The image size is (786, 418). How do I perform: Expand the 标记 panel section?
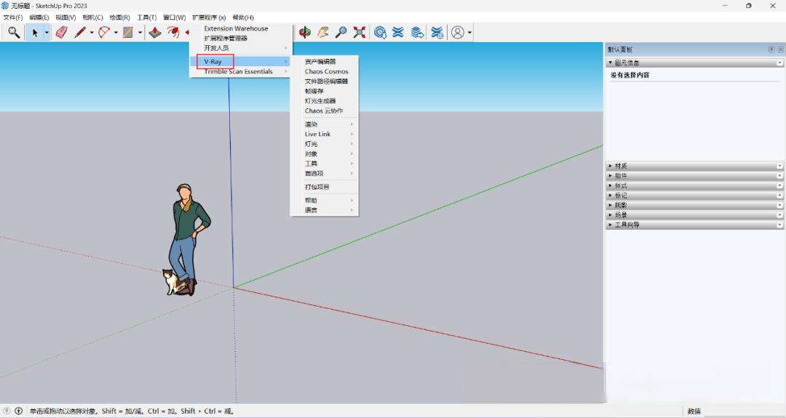[694, 196]
